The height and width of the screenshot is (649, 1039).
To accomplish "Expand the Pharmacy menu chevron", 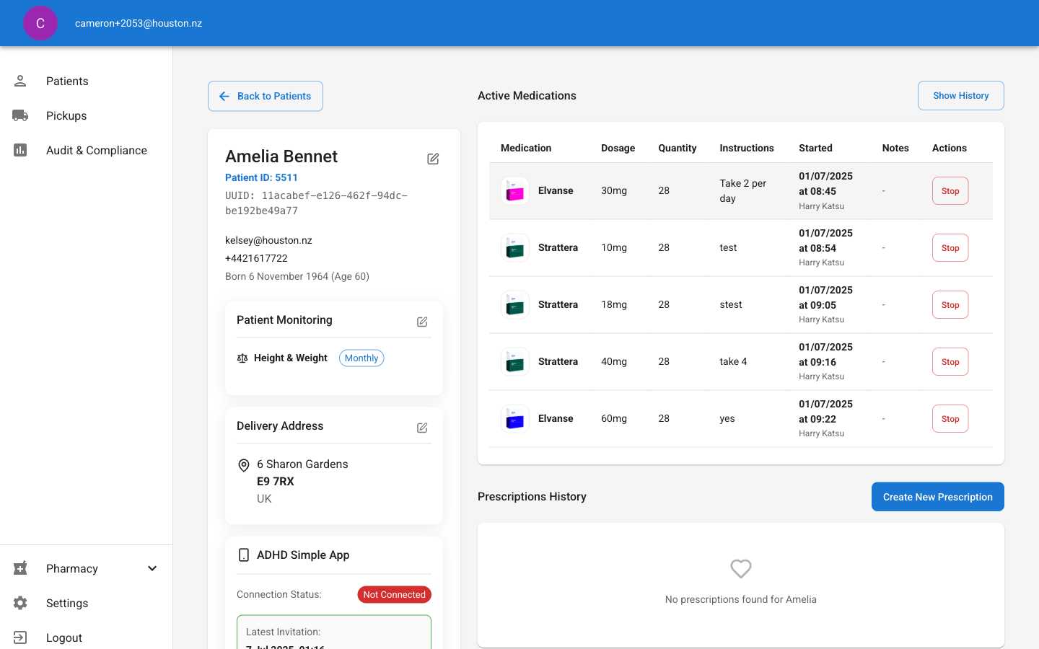I will [x=152, y=568].
